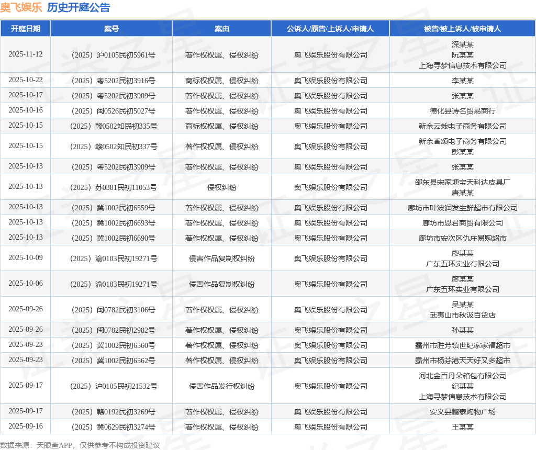
Task: Click defendant 邵东县宋家塘宝天科达皮具厂
Action: (x=463, y=182)
